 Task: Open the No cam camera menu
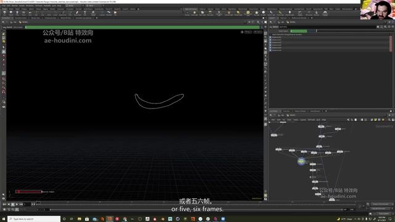point(258,32)
